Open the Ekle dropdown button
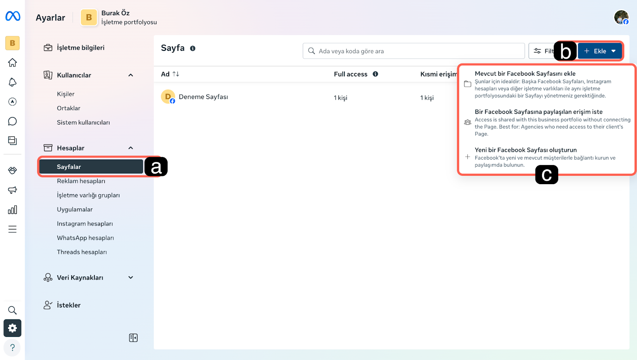Screen dimensions: 637x360 tap(600, 51)
